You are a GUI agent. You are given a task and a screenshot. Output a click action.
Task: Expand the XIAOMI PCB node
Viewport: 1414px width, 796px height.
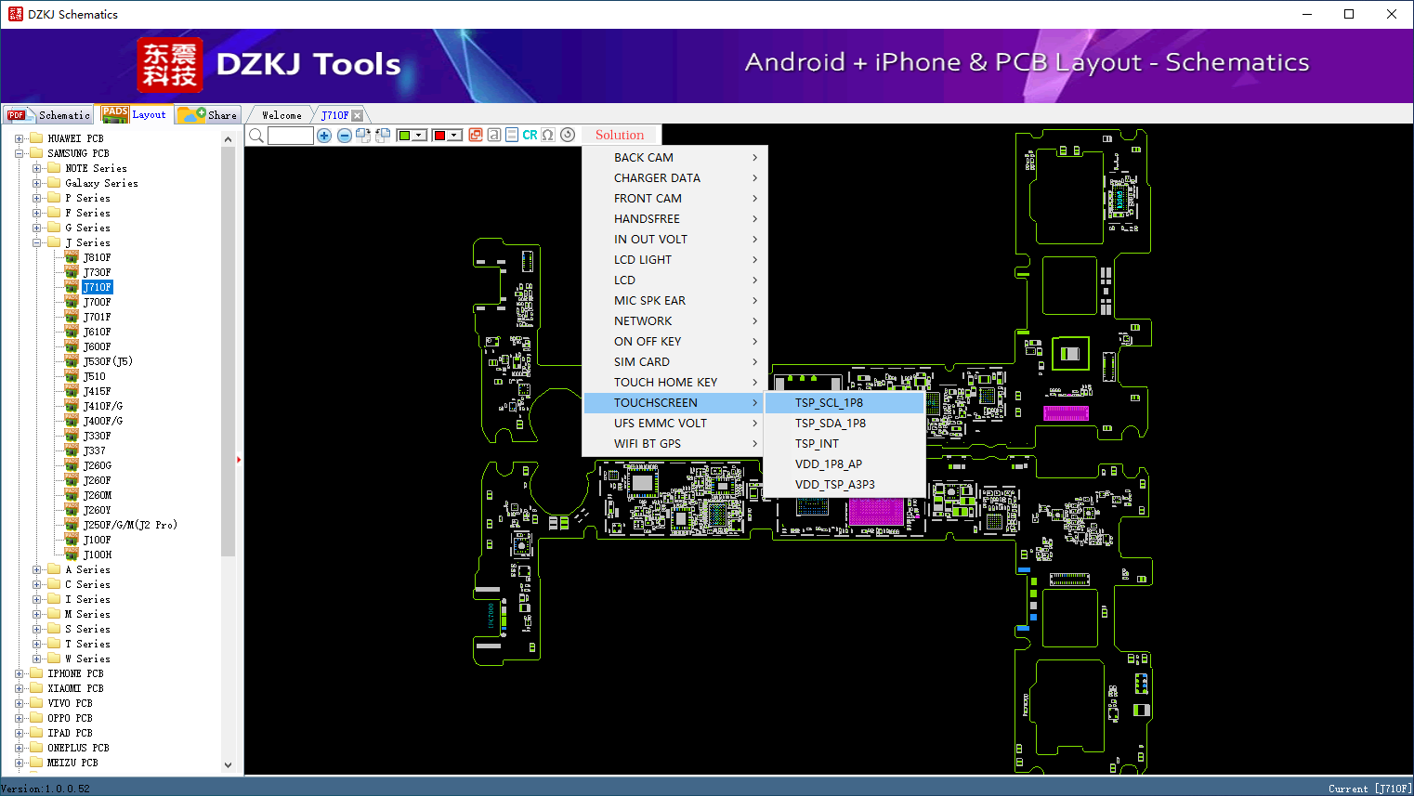[20, 688]
